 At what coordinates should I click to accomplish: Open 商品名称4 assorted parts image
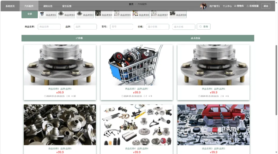point(136,125)
